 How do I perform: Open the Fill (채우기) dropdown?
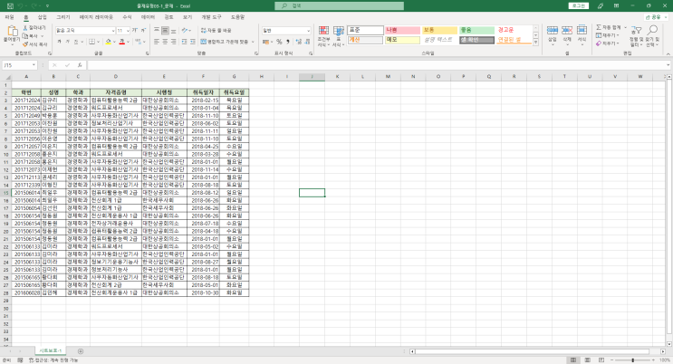[x=608, y=35]
